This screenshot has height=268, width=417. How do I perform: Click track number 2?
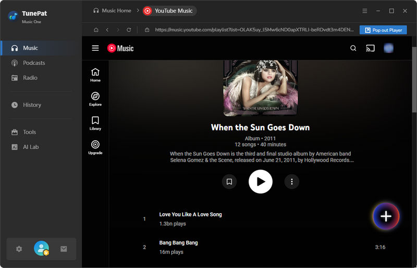click(144, 247)
